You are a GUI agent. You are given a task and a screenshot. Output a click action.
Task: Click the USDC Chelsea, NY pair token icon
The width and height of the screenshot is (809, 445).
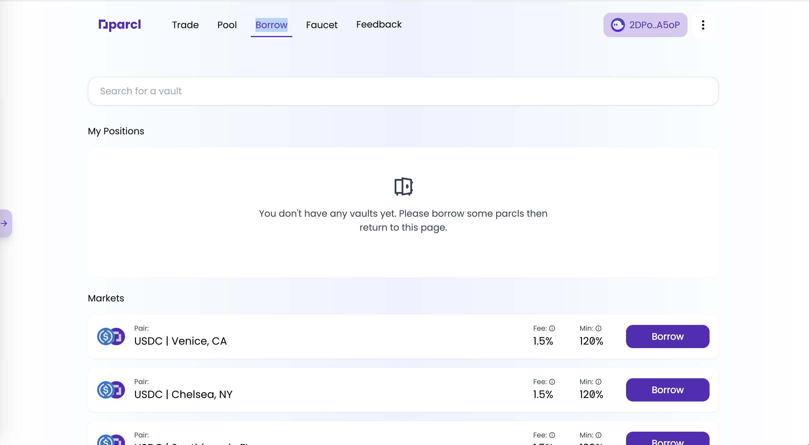(111, 390)
